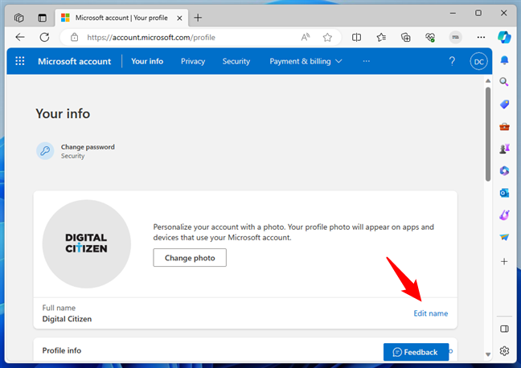This screenshot has width=521, height=368.
Task: Open the sidebar Tools briefcase icon
Action: (x=504, y=126)
